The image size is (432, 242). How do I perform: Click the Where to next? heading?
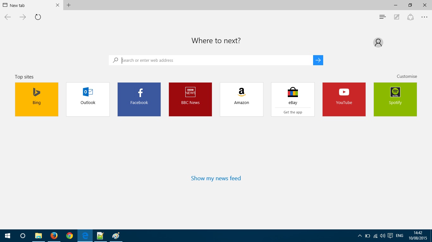[216, 41]
